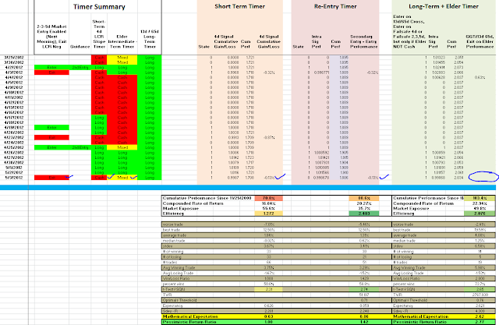The width and height of the screenshot is (499, 325).
Task: Click the Long-Term + Elder Timer heading
Action: (444, 6)
